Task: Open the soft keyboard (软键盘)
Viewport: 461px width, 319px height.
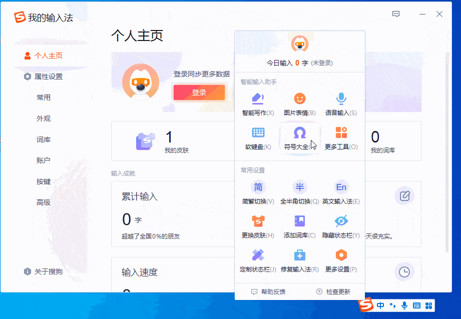Action: 258,138
